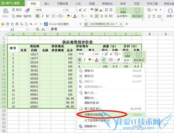The height and width of the screenshot is (133, 174).
Task: Click the Paste (粘贴) clipboard icon
Action: point(6,11)
